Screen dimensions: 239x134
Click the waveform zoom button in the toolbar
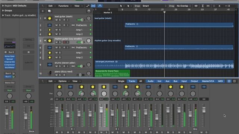[x=196, y=6]
